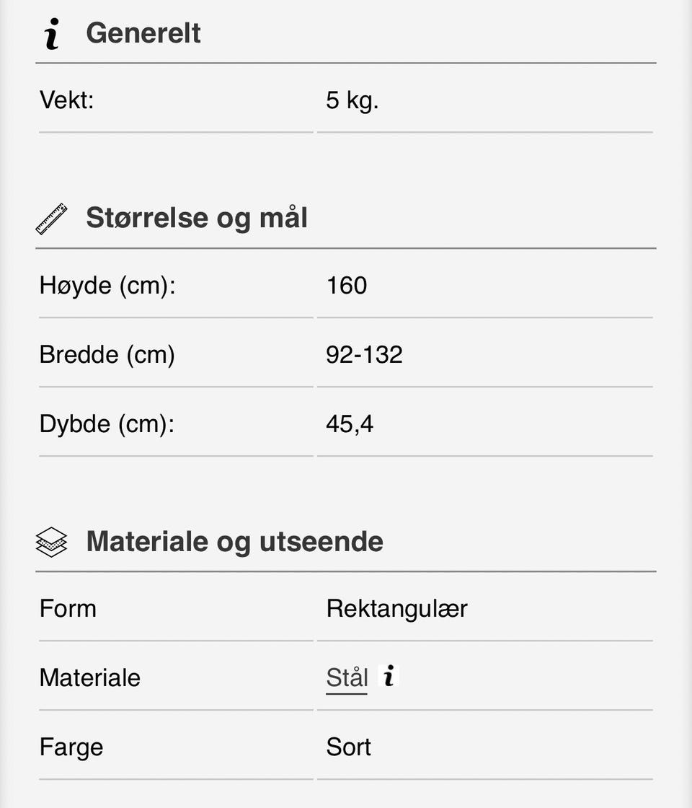Click the Høyde (cm) label
This screenshot has width=692, height=808.
coord(107,286)
